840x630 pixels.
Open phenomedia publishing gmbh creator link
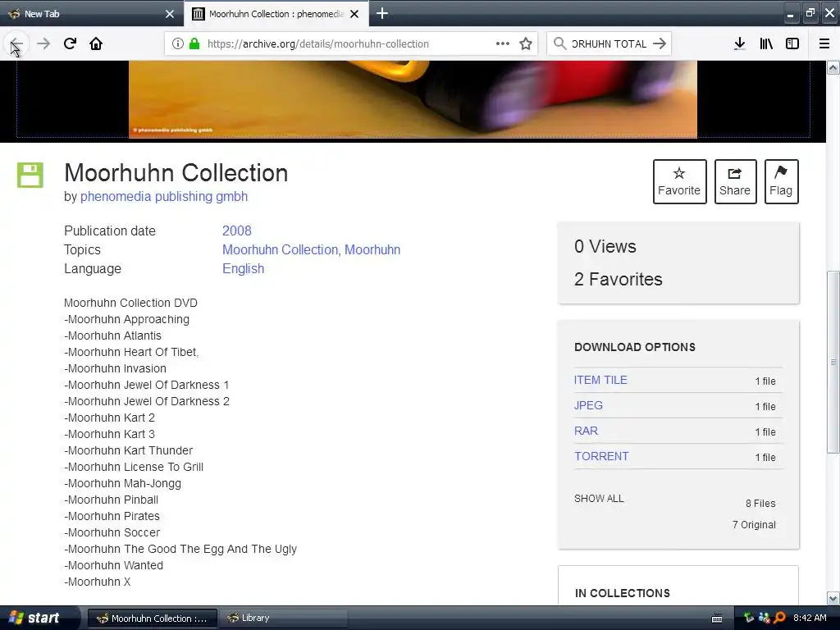164,197
